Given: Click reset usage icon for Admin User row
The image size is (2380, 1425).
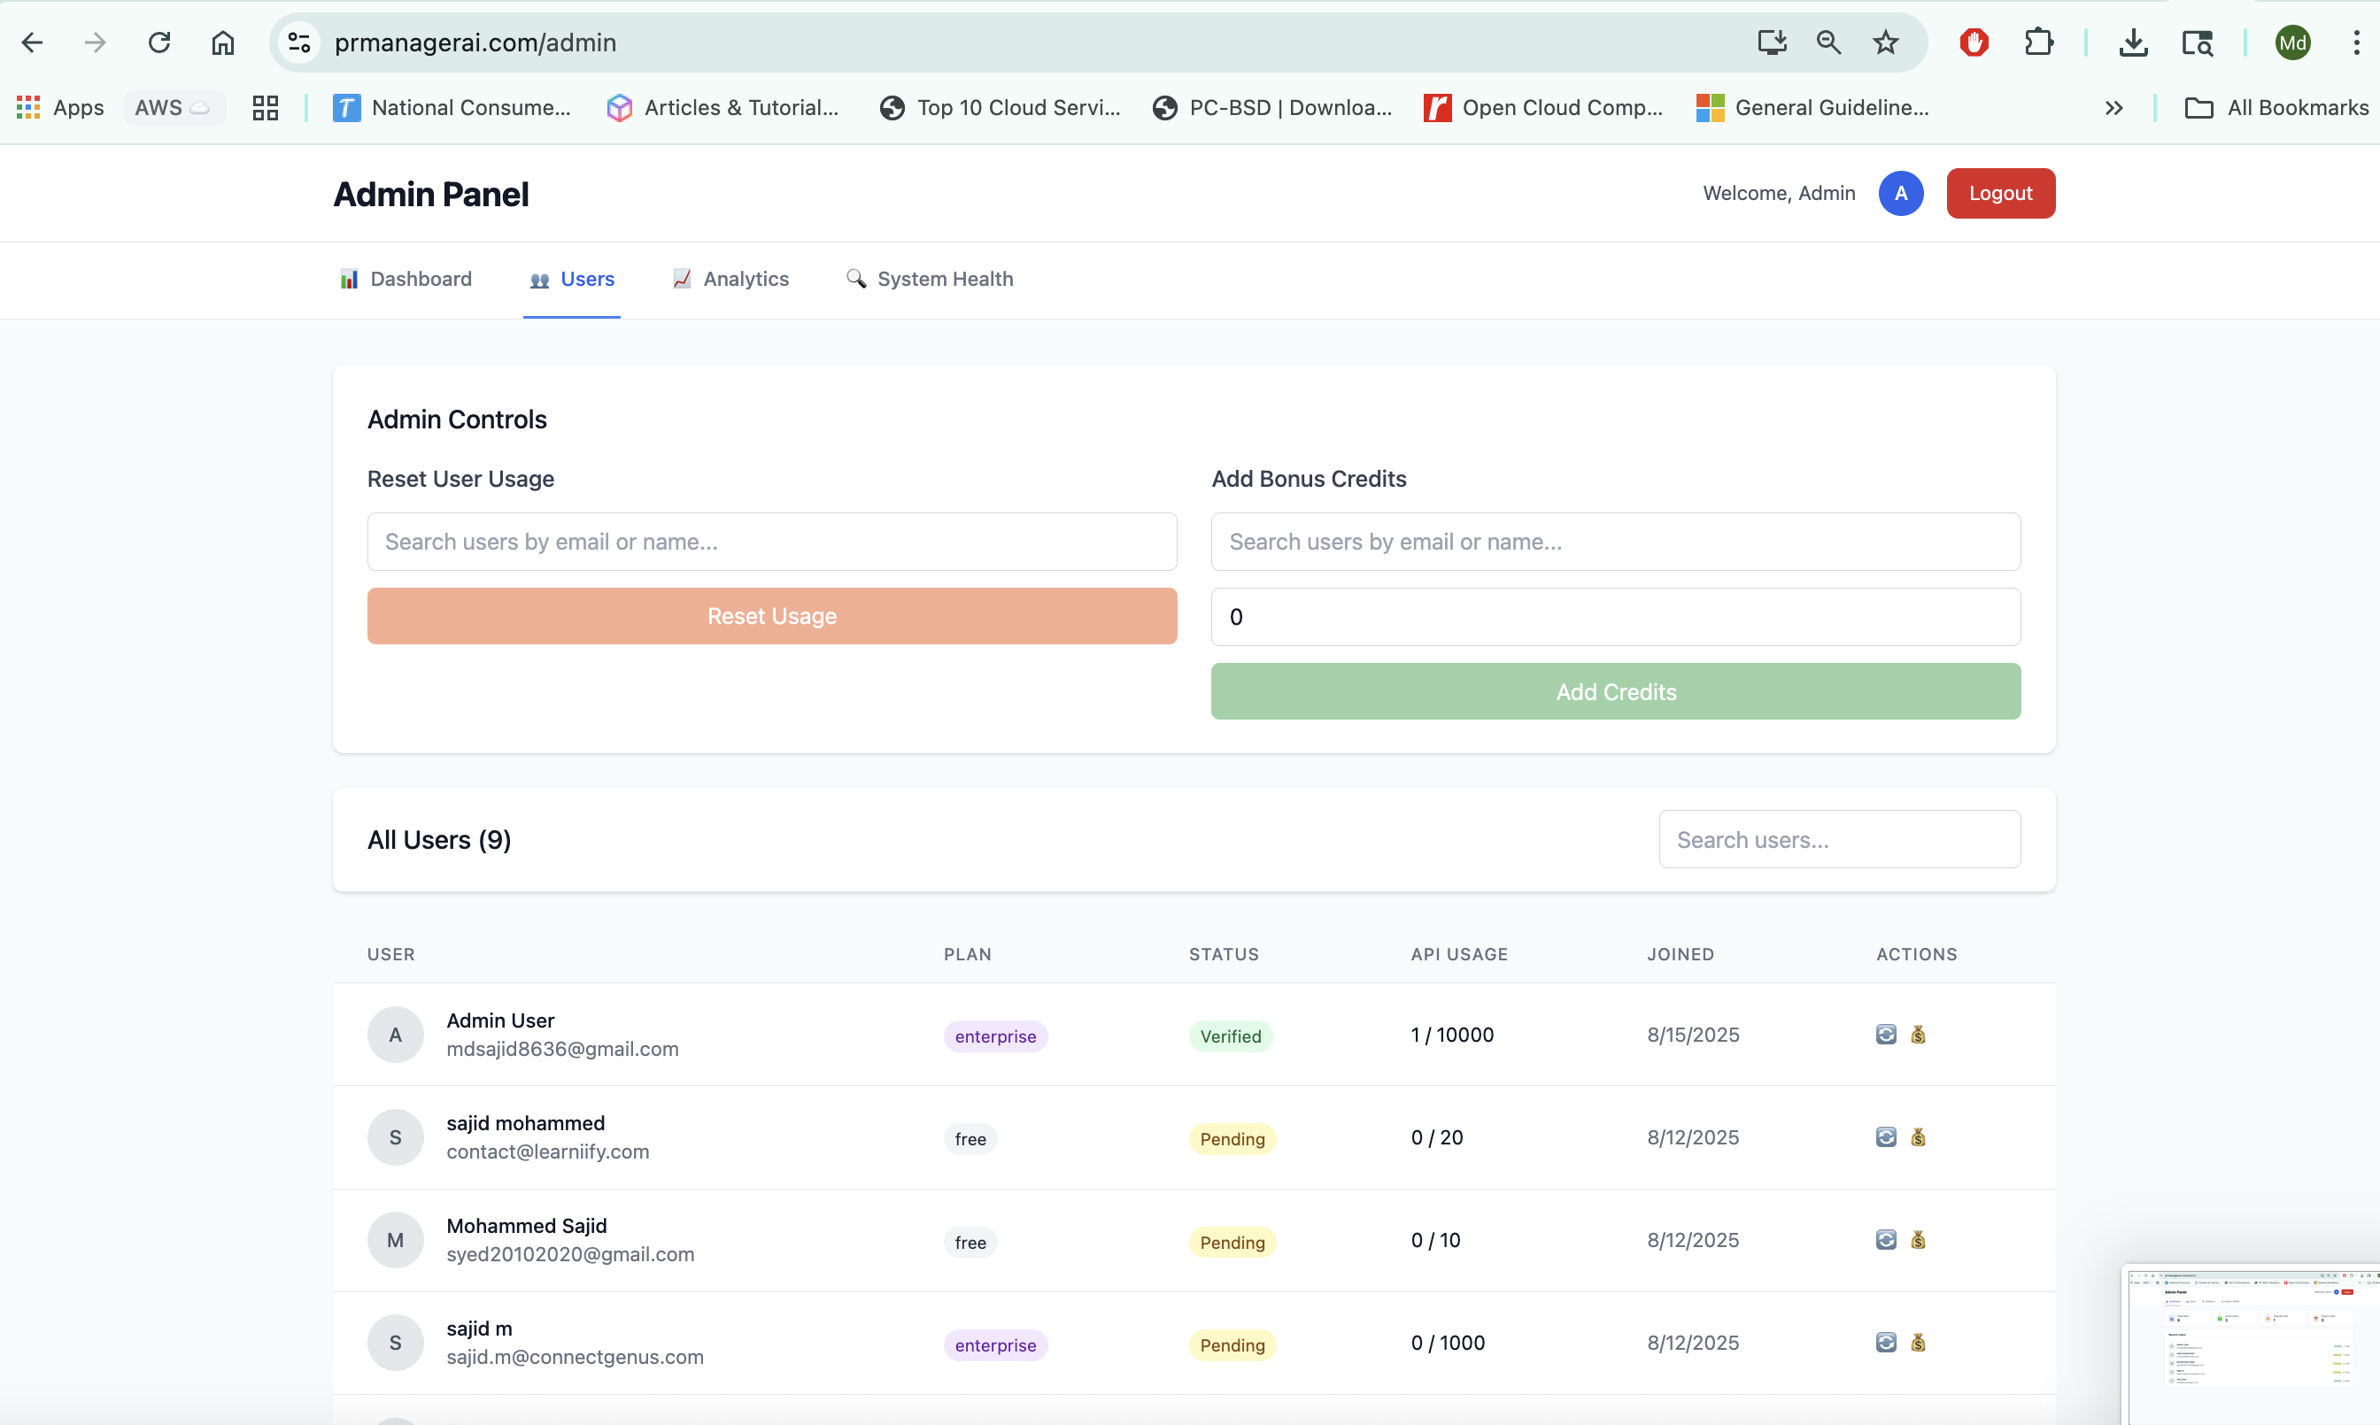Looking at the screenshot, I should tap(1885, 1034).
